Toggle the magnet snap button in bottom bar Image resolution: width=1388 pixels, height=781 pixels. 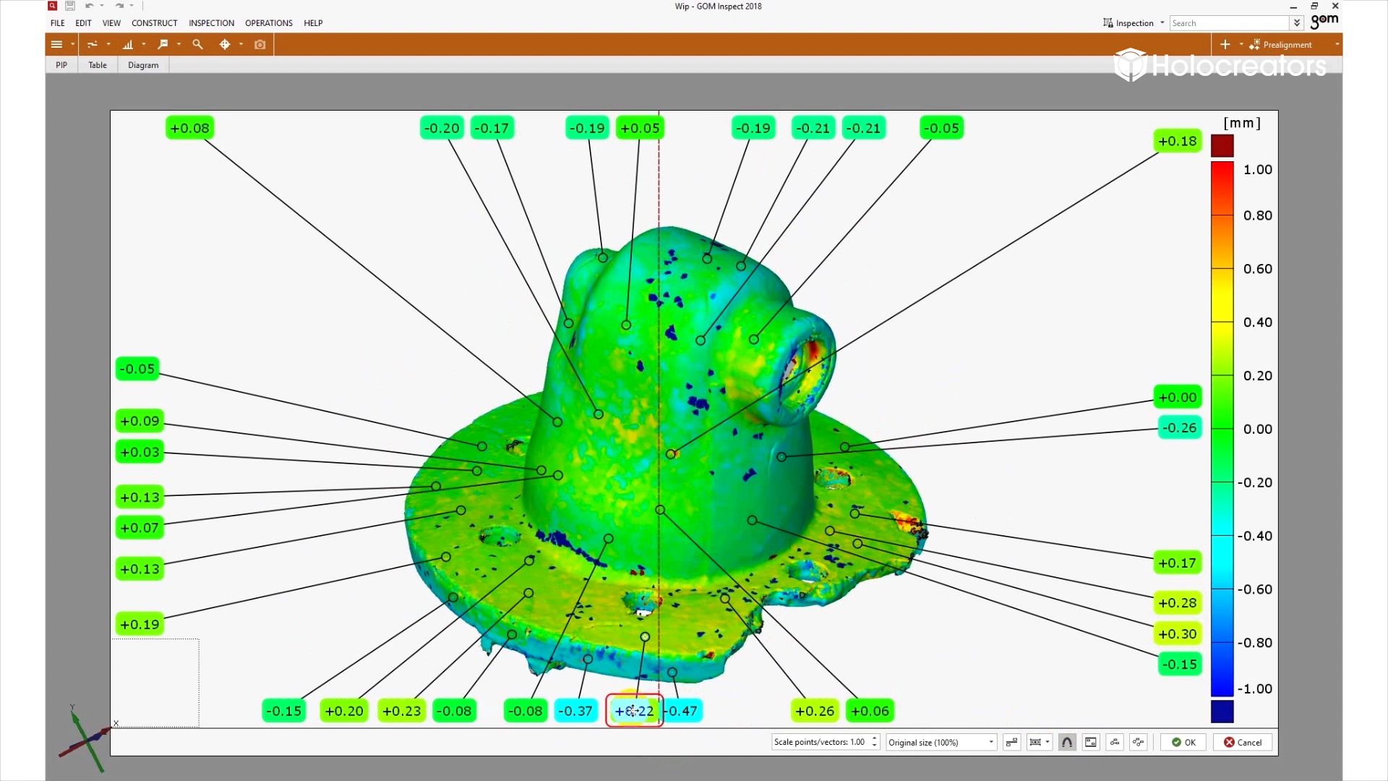pos(1067,743)
